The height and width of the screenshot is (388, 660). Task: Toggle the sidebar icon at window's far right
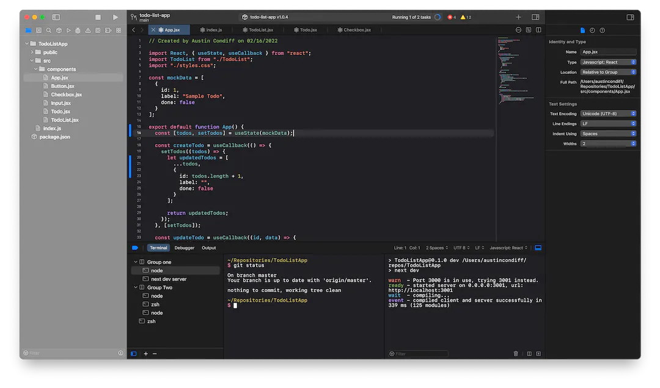click(630, 17)
